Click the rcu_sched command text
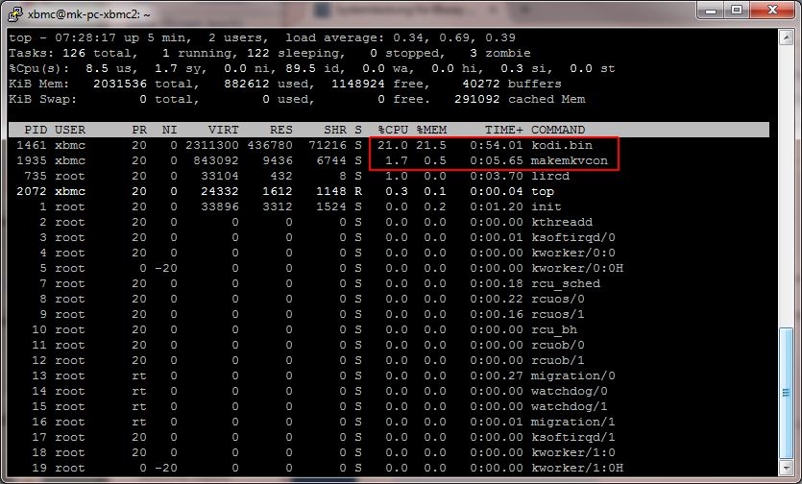 click(x=566, y=284)
